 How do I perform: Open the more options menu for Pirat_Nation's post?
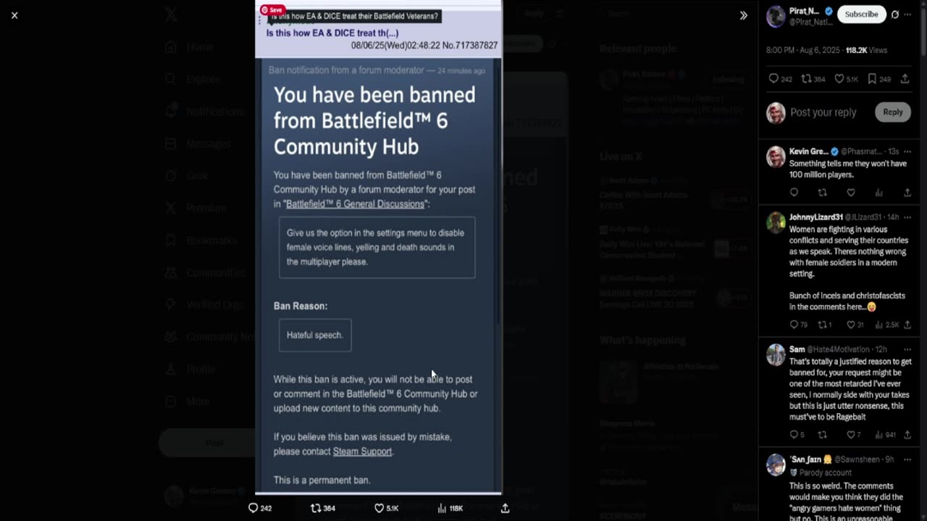(907, 14)
